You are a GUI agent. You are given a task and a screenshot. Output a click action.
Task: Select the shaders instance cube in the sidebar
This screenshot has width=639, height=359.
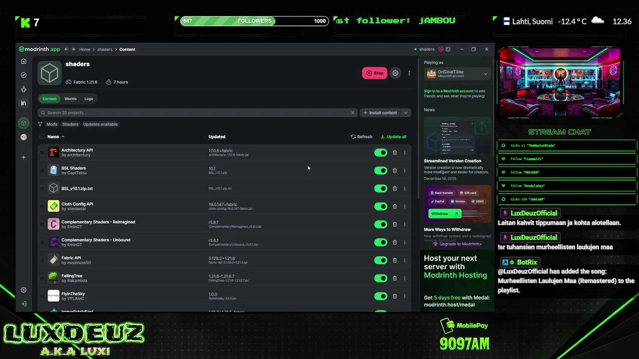pos(23,123)
